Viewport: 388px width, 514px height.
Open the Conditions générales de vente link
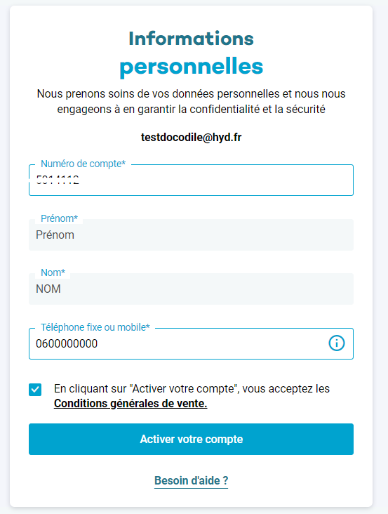(131, 404)
